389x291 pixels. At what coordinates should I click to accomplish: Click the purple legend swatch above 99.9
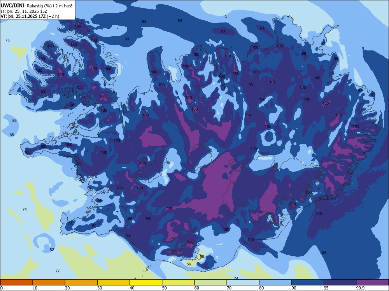pyautogui.click(x=372, y=282)
